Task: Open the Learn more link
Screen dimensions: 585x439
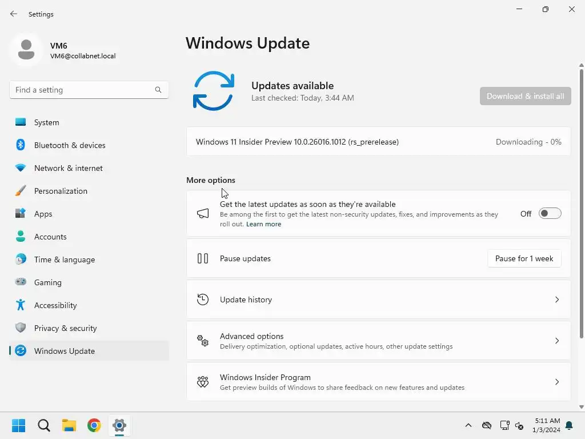Action: click(263, 224)
